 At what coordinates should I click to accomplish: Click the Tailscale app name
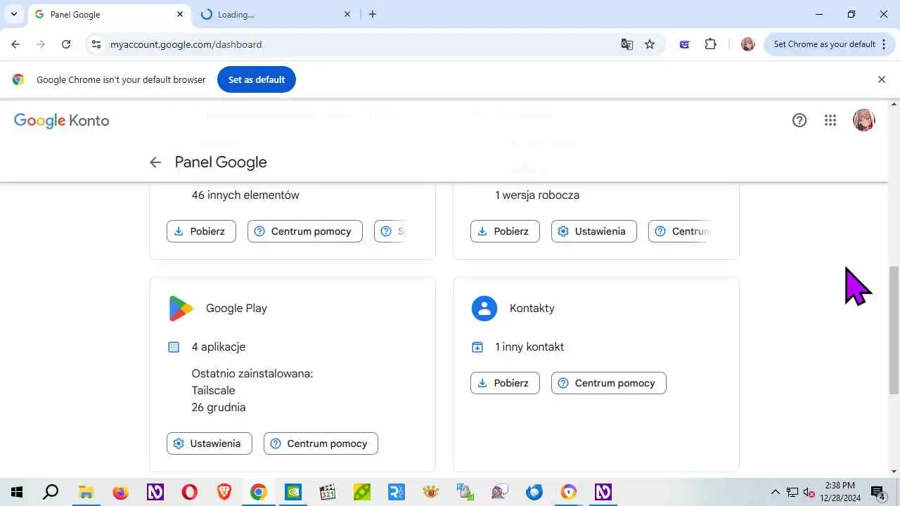(214, 391)
